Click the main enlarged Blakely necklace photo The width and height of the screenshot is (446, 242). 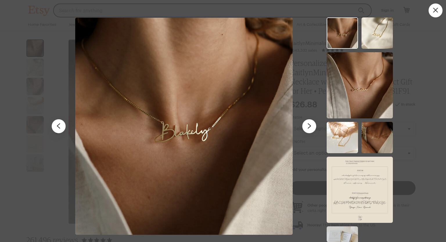tap(184, 126)
